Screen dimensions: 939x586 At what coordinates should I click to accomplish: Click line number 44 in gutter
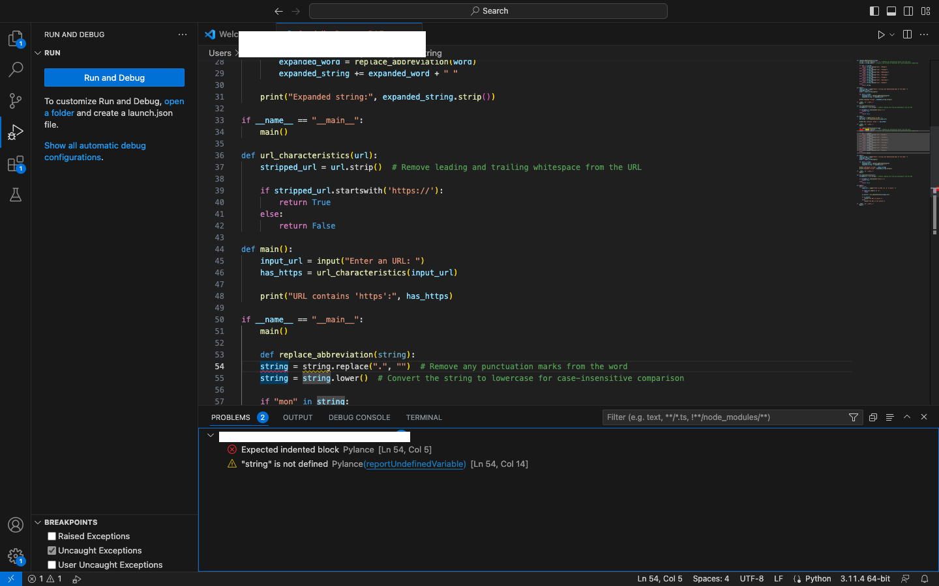click(219, 249)
